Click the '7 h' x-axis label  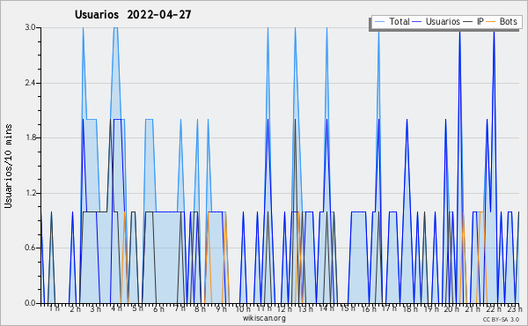point(180,308)
